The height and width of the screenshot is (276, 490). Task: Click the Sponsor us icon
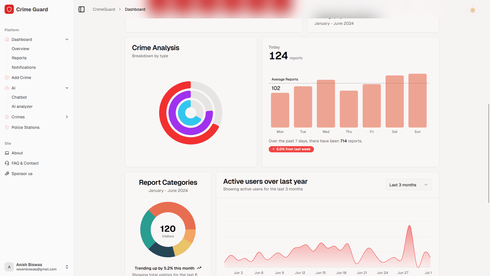[x=7, y=173]
